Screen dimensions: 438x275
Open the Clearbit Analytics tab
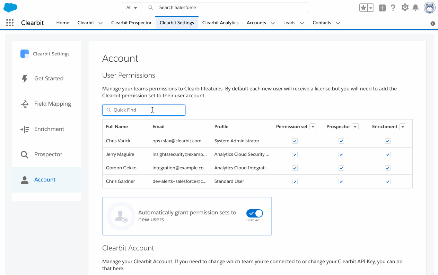220,23
